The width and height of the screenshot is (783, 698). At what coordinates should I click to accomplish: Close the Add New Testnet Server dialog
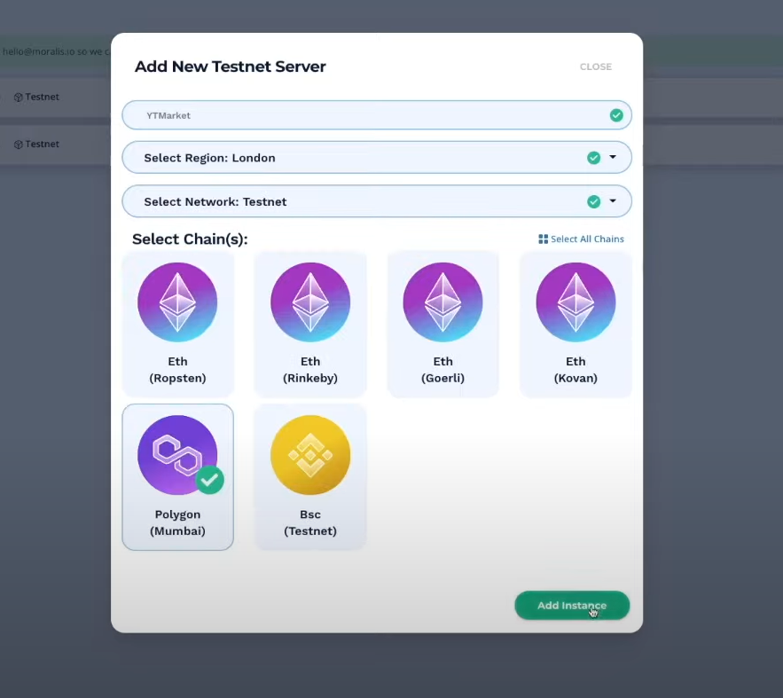pos(596,67)
